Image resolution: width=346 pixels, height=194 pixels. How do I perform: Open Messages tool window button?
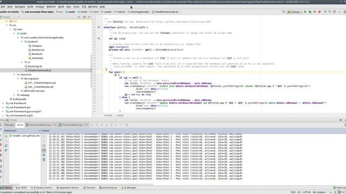pyautogui.click(x=129, y=188)
